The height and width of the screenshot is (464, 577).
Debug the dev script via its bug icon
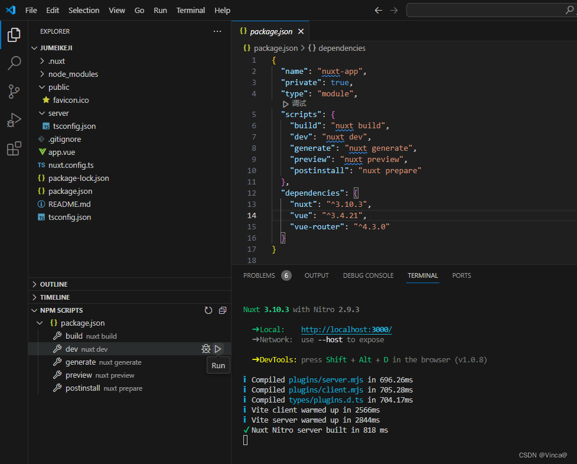(206, 349)
